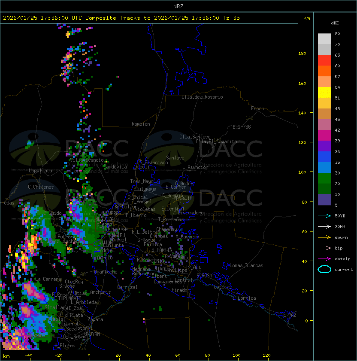Click the 'E_1-736' map label
Image resolution: width=357 pixels, height=361 pixels.
pos(242,127)
